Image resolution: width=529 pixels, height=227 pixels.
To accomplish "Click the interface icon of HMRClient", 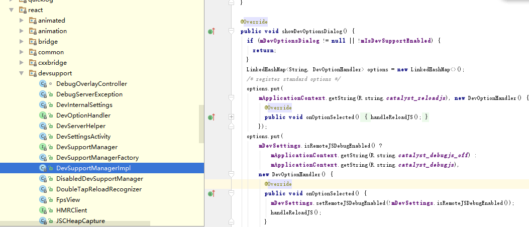I will point(43,210).
